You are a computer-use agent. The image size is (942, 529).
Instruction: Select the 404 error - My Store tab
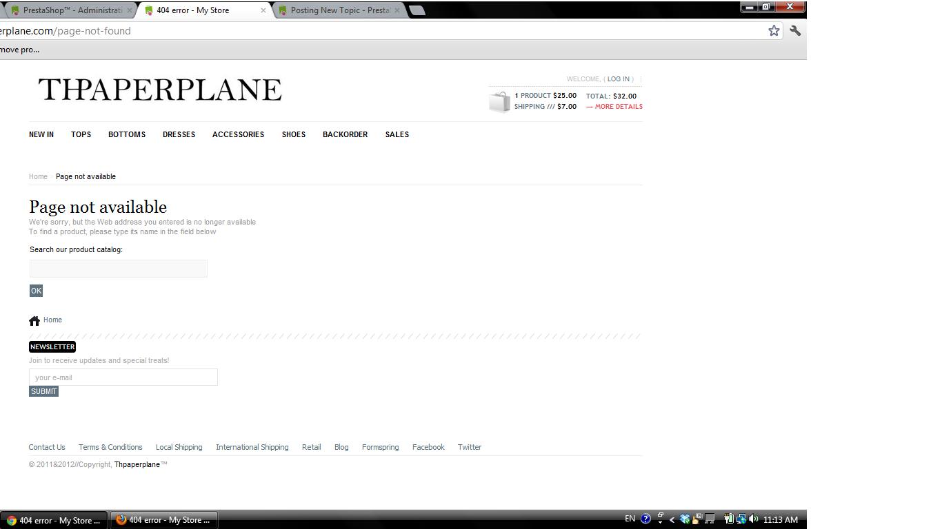tap(204, 10)
